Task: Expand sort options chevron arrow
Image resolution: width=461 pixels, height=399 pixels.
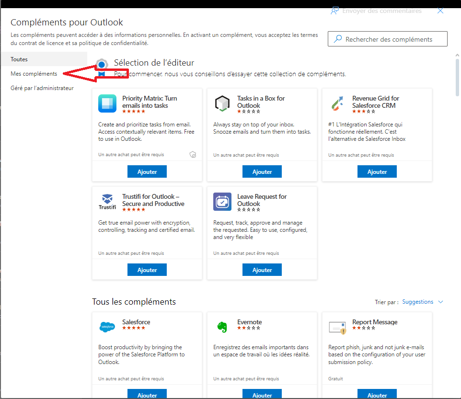Action: click(440, 302)
